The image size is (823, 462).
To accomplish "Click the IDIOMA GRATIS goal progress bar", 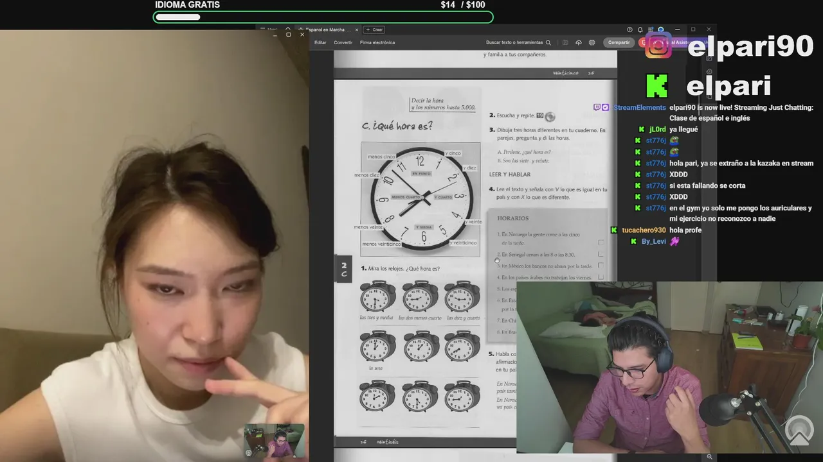I will pyautogui.click(x=323, y=17).
